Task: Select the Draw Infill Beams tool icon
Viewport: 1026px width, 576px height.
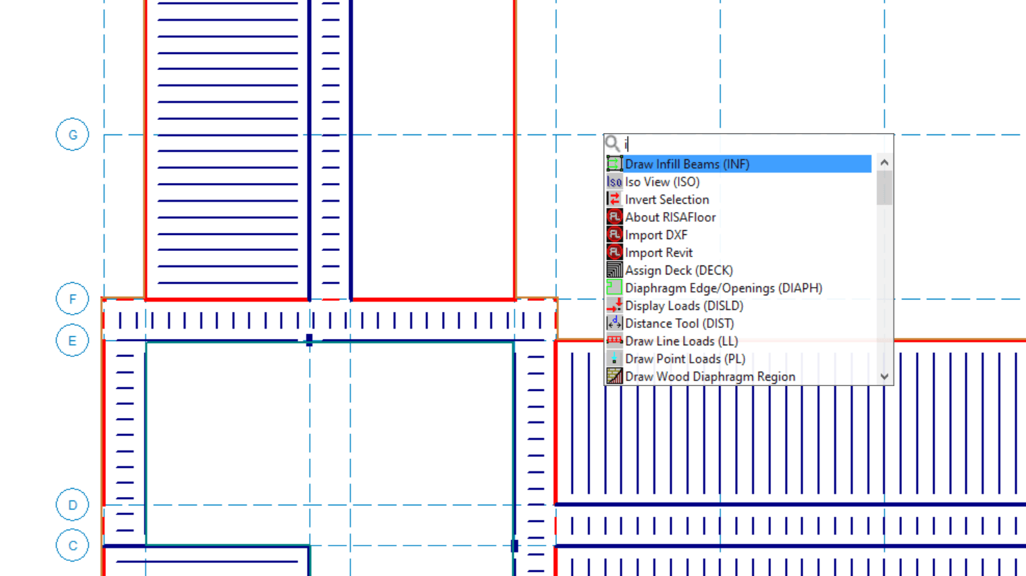Action: (x=614, y=164)
